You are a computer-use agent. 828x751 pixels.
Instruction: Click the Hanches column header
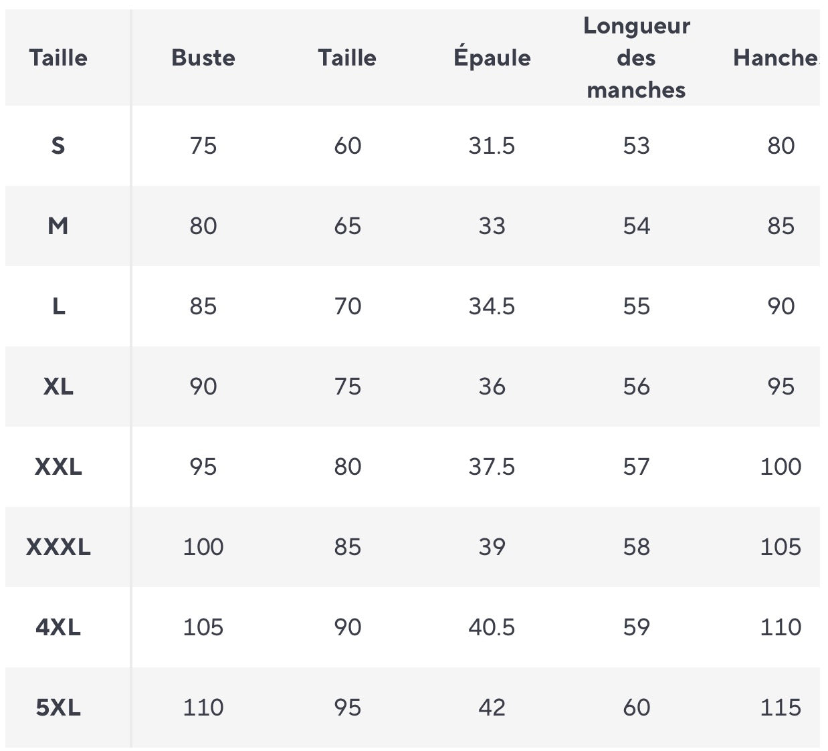coord(776,58)
